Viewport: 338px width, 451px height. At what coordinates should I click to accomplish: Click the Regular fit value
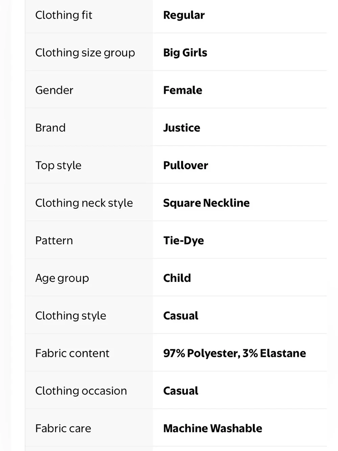pyautogui.click(x=184, y=15)
